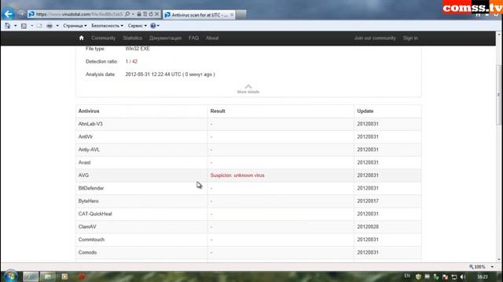Select the Antivirus scan browser tab

tap(199, 15)
